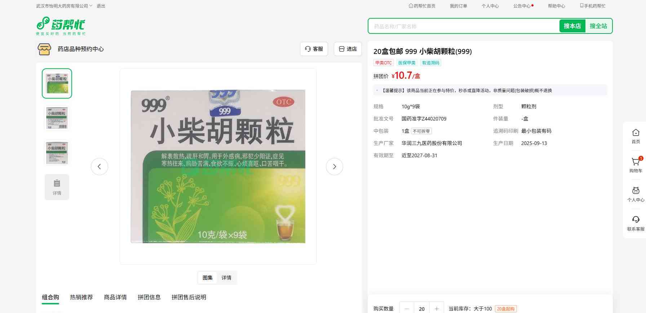Focus the 药品名称/厂家名称 search field

(x=464, y=26)
